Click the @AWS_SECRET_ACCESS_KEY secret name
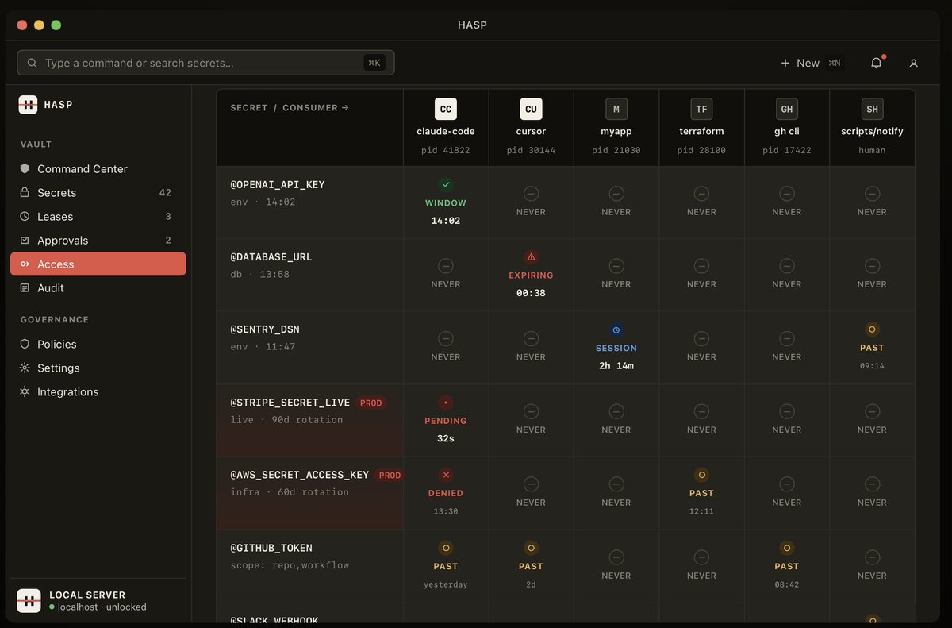The width and height of the screenshot is (952, 628). pos(300,475)
